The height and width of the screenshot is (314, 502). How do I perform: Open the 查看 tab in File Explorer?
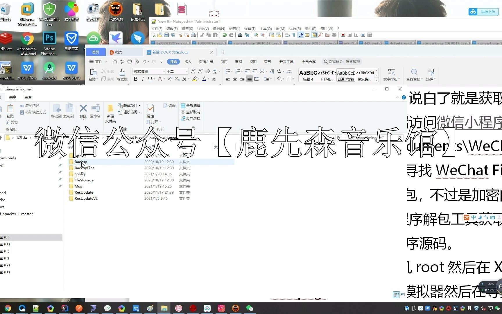pyautogui.click(x=28, y=97)
